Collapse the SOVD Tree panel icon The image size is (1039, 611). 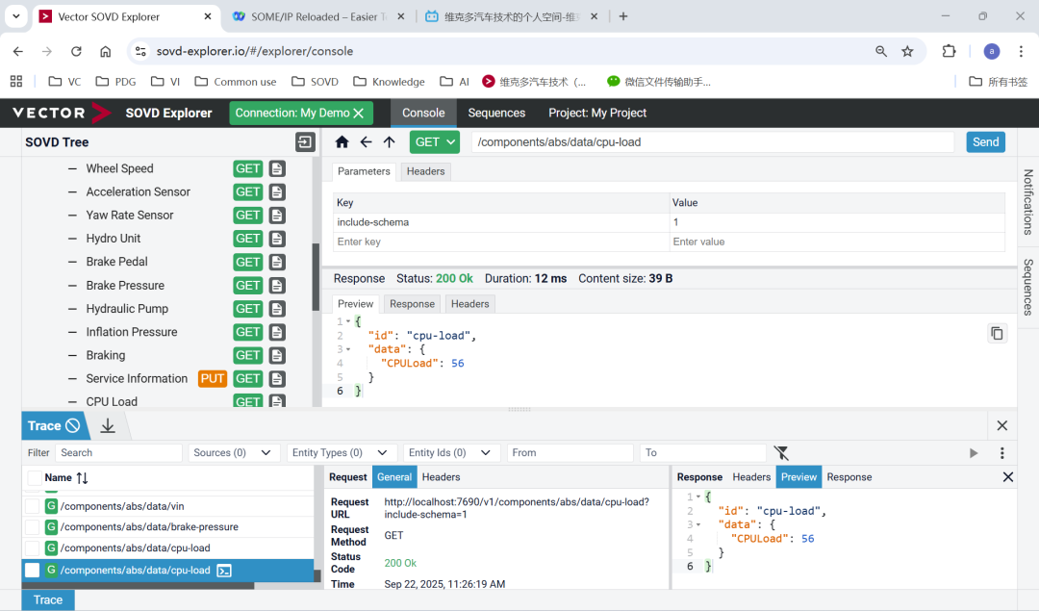click(x=305, y=142)
